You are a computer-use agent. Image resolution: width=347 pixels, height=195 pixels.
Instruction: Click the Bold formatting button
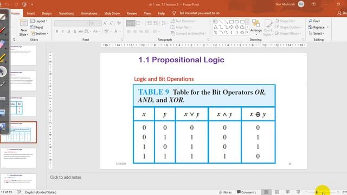click(x=57, y=31)
